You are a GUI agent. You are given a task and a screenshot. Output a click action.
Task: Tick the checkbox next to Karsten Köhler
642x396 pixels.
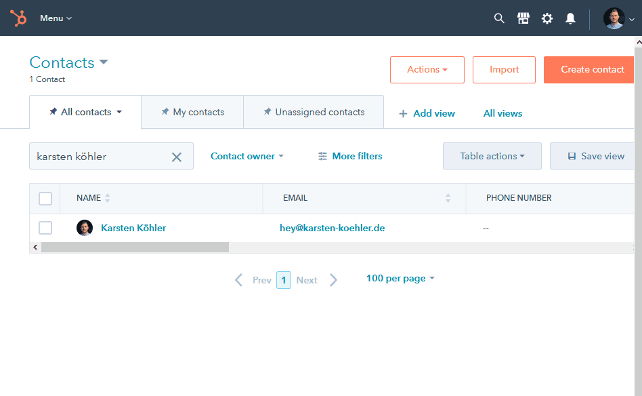[45, 228]
